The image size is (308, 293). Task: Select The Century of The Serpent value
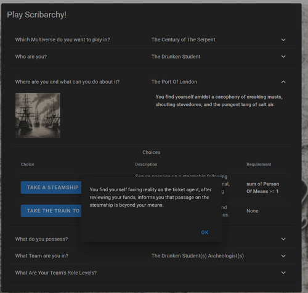pyautogui.click(x=183, y=39)
